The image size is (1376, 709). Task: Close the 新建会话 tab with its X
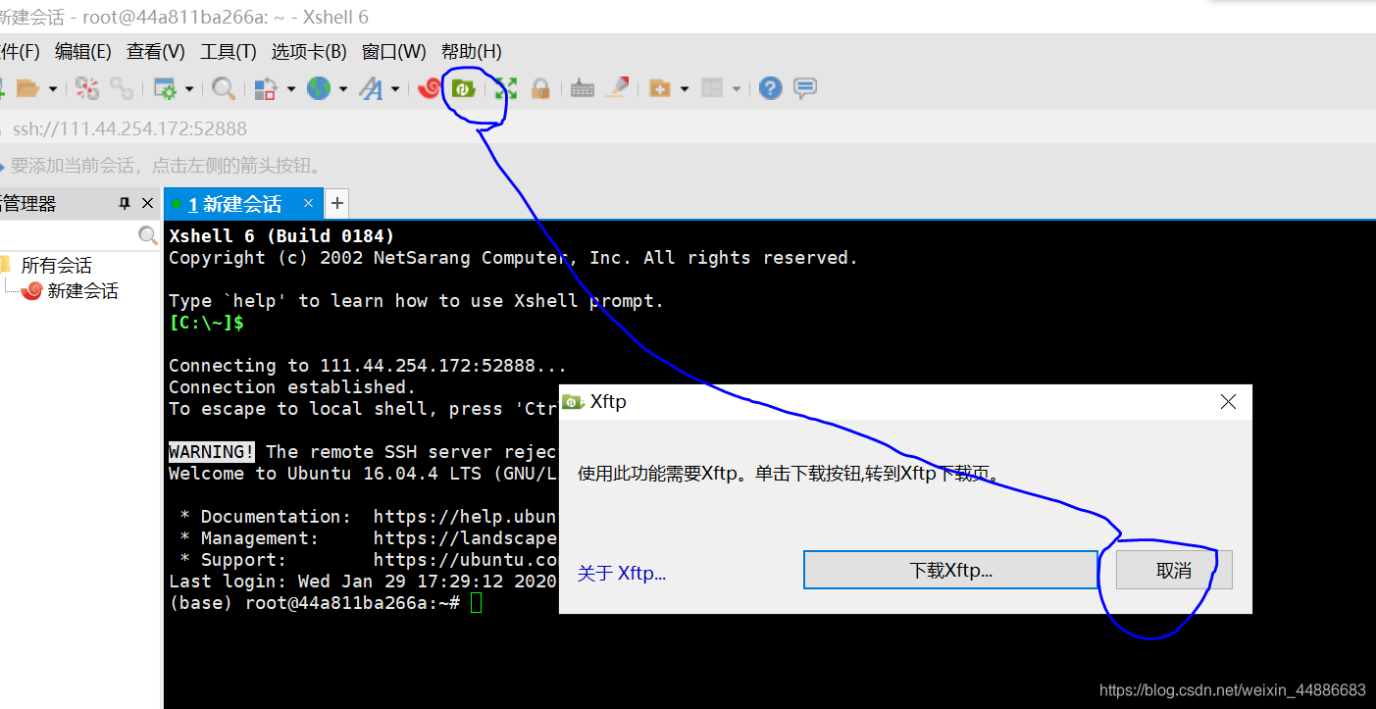tap(308, 203)
